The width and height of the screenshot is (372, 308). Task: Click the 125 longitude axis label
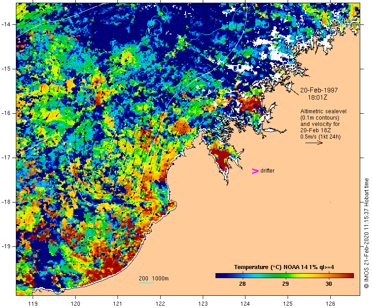pos(288,303)
